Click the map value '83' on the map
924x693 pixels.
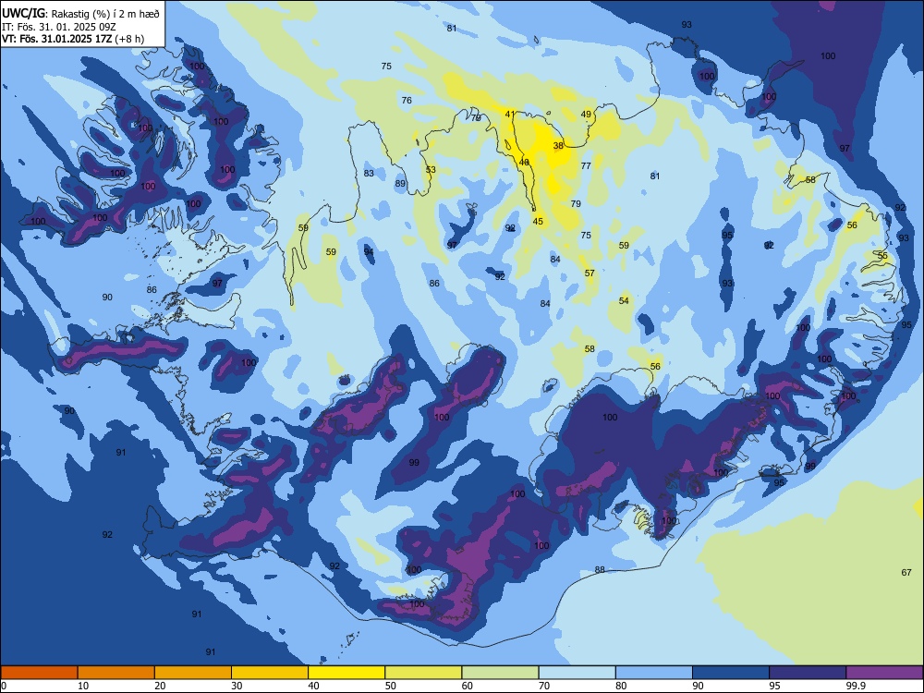click(369, 174)
